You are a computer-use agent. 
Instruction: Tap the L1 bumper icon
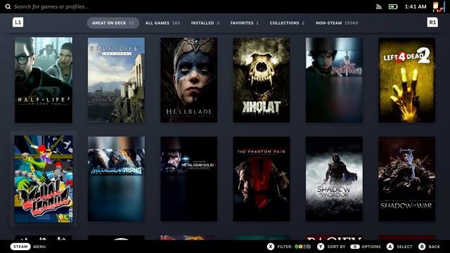pyautogui.click(x=18, y=22)
